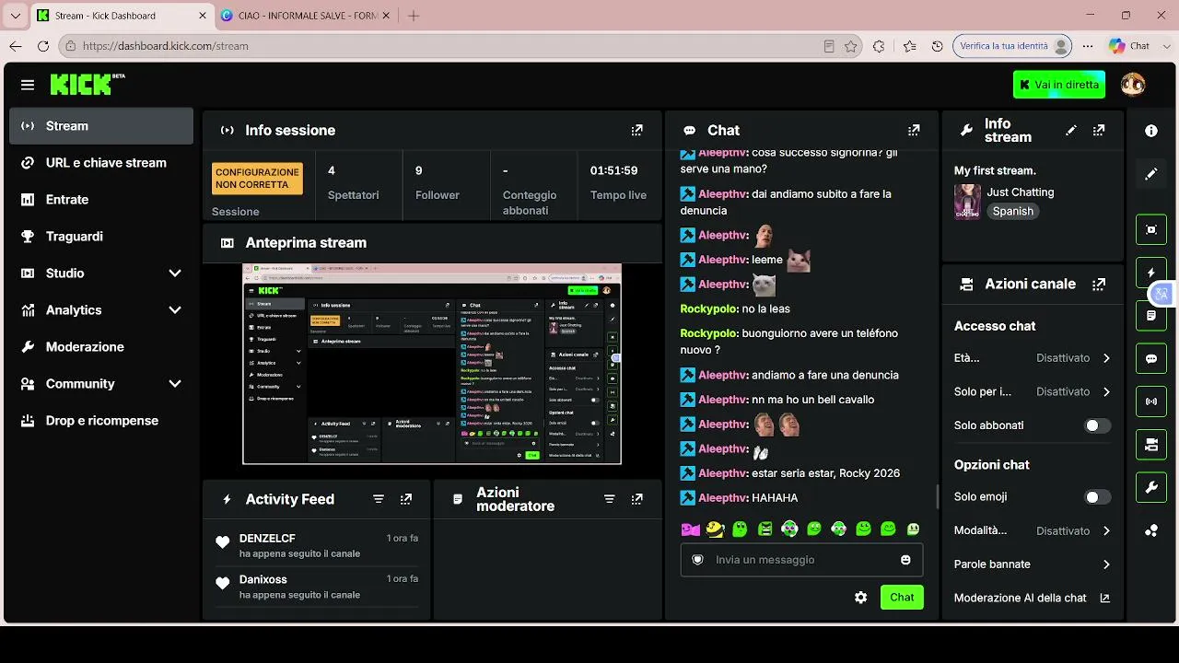Image resolution: width=1179 pixels, height=663 pixels.
Task: Click Verifica la tua identità button
Action: (x=1013, y=46)
